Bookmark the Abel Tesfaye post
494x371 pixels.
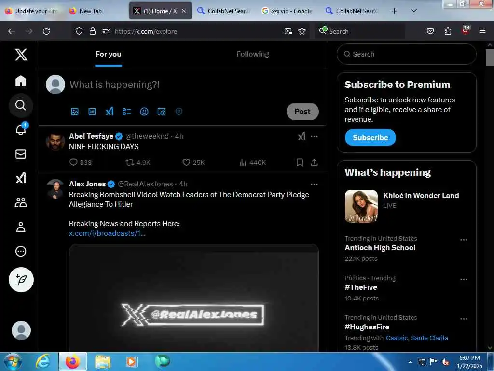(x=300, y=162)
